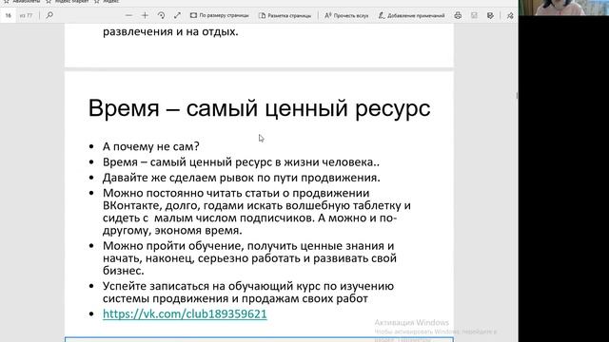Rotate the PDF page

[x=161, y=15]
